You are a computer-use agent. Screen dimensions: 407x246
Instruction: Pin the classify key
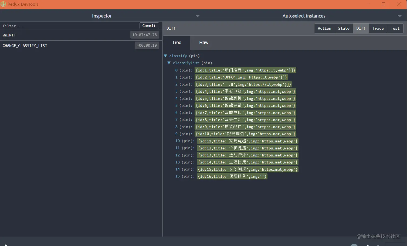[x=194, y=56]
